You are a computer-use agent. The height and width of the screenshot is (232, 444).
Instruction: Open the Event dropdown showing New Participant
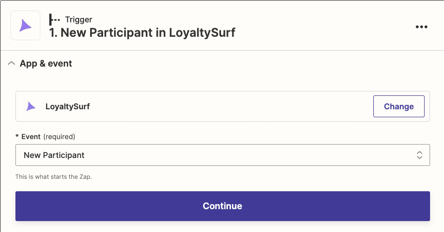click(222, 155)
